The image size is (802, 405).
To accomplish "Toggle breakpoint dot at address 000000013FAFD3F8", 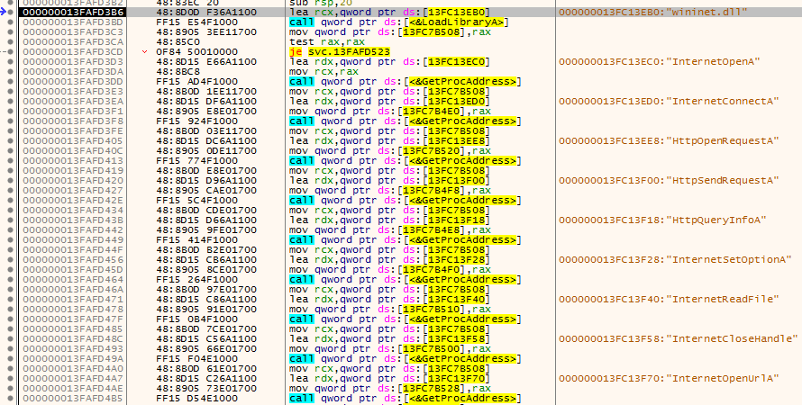I will pyautogui.click(x=10, y=121).
